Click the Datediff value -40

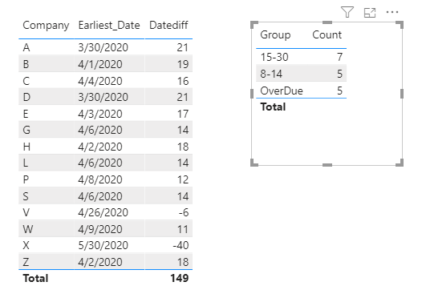coord(181,245)
